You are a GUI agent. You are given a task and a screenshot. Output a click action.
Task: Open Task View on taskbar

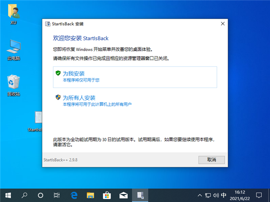point(57,195)
